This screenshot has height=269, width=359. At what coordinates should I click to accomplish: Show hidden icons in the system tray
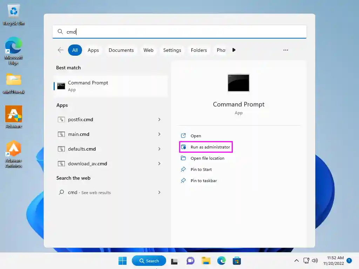pyautogui.click(x=296, y=261)
